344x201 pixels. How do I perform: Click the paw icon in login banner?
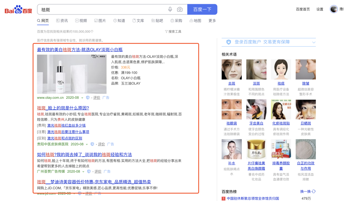coord(228,42)
